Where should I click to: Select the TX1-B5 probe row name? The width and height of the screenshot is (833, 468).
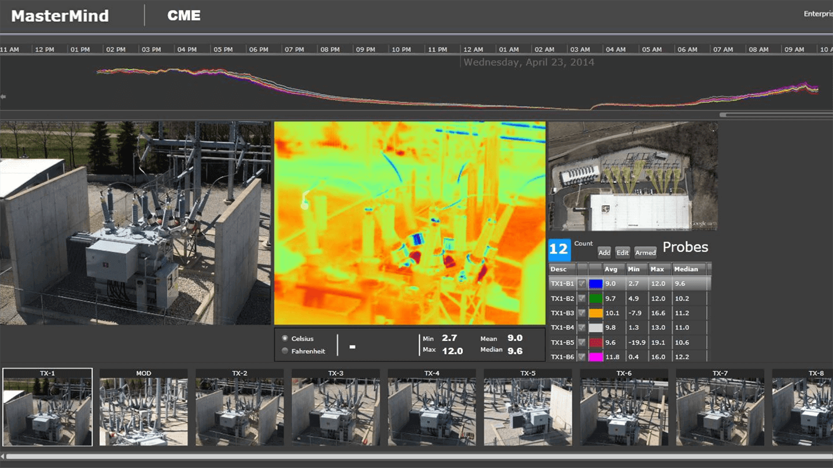point(562,342)
